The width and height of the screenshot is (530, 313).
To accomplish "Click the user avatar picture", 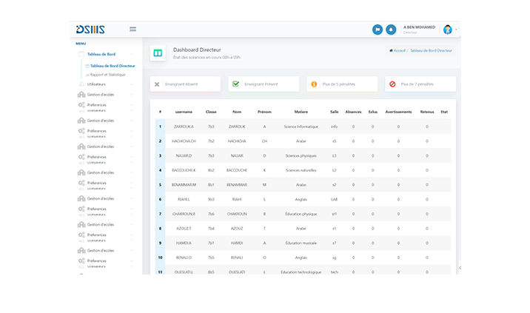I will 447,30.
